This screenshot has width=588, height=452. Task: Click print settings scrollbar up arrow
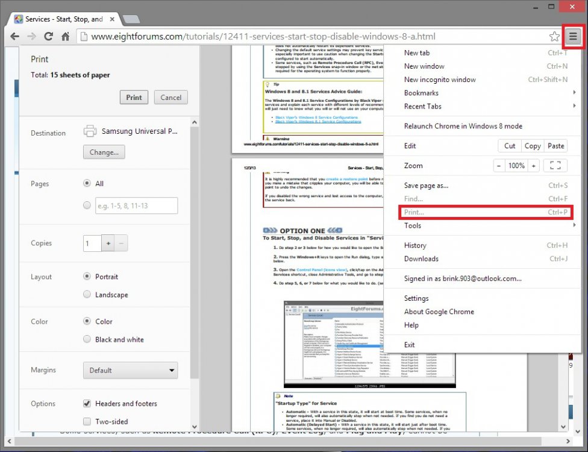pyautogui.click(x=194, y=122)
